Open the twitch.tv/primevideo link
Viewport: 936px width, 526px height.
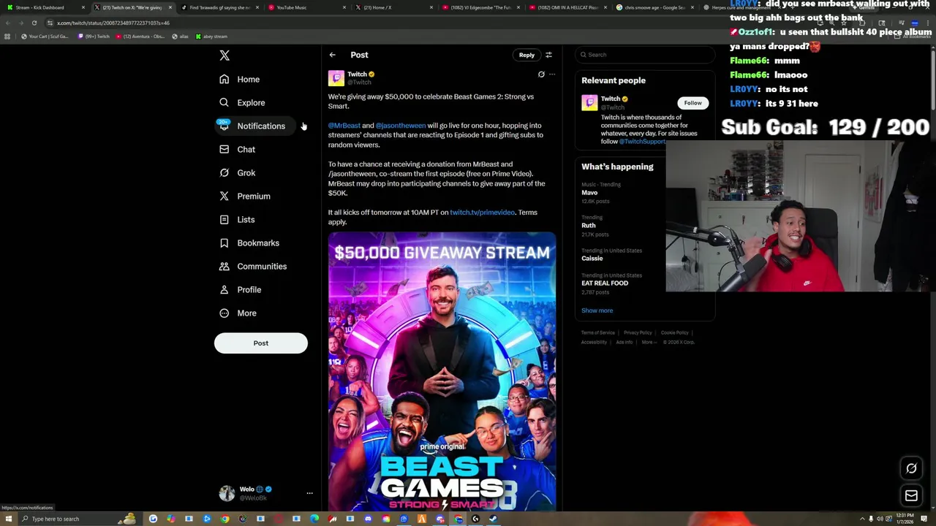click(482, 213)
